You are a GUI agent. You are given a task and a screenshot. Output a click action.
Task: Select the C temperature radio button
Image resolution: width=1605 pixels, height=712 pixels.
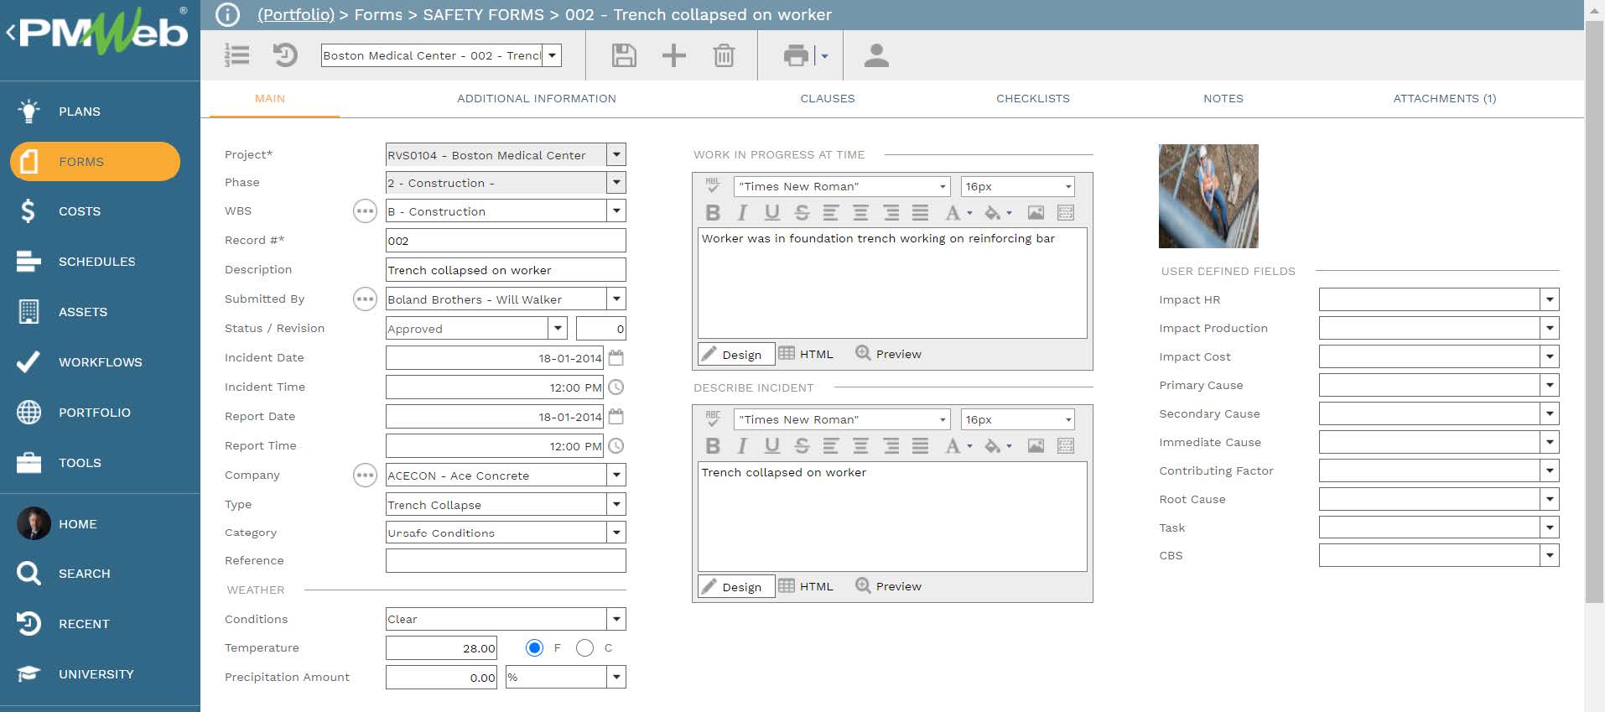point(585,647)
